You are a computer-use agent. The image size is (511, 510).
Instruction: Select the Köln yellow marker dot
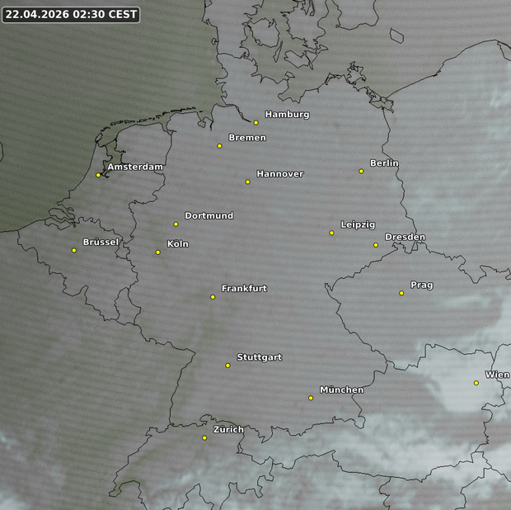(x=158, y=253)
